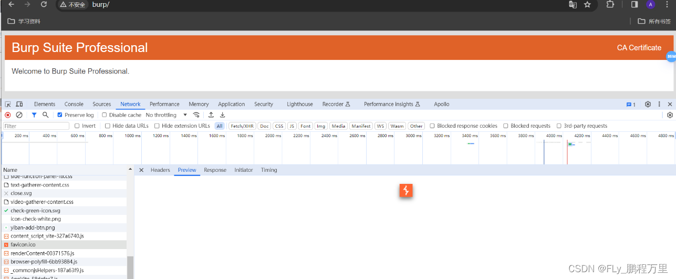This screenshot has width=676, height=279.
Task: Open Network panel settings gear
Action: coord(670,115)
